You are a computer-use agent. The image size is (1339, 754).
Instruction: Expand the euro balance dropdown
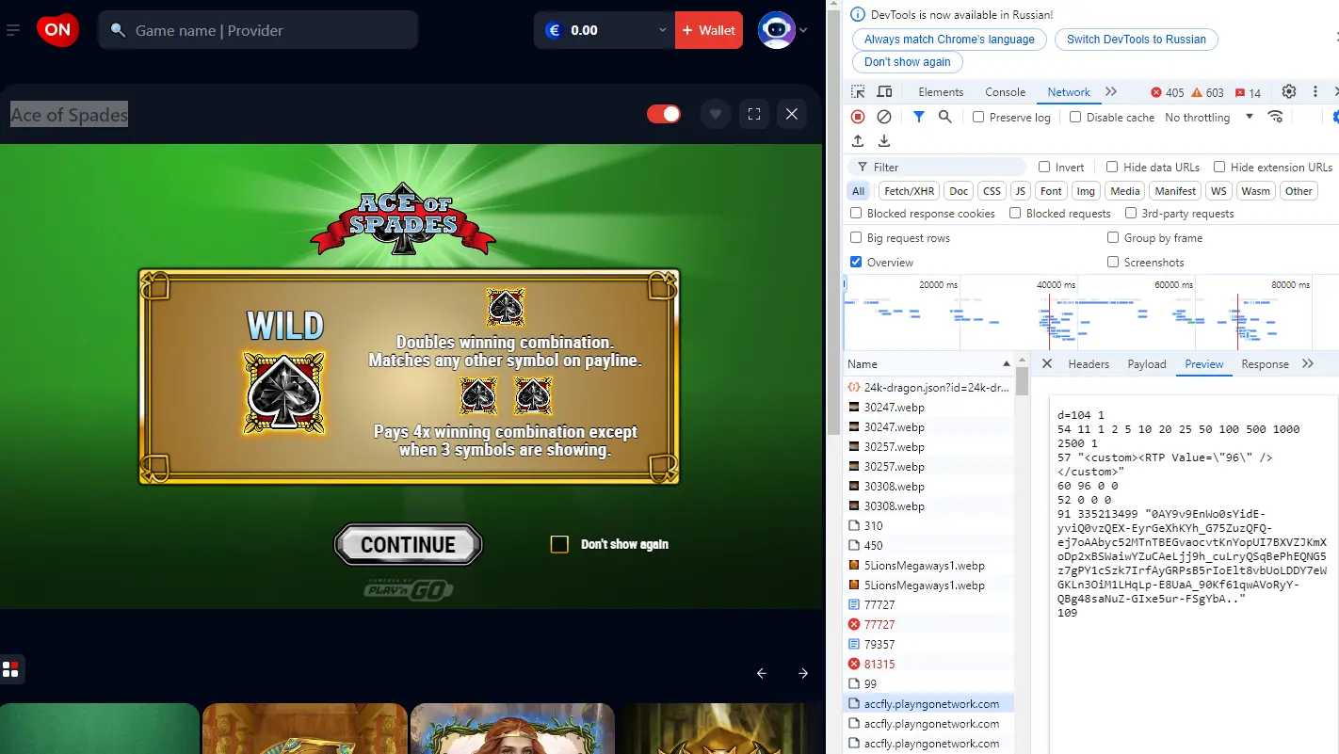[x=662, y=30]
